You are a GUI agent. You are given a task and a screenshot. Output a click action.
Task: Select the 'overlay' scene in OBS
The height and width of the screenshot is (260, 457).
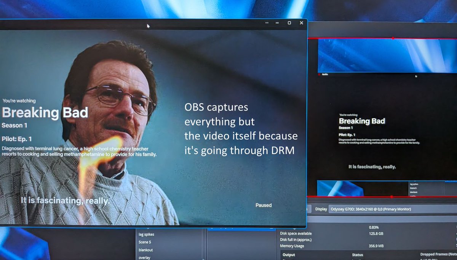144,257
